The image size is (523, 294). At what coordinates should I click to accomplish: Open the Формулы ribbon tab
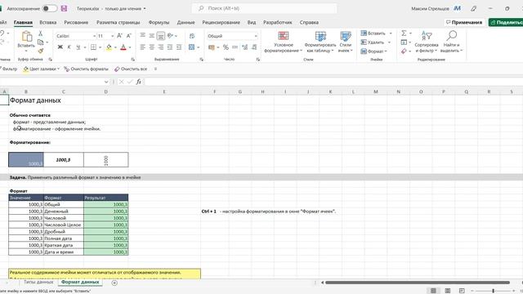tap(159, 22)
